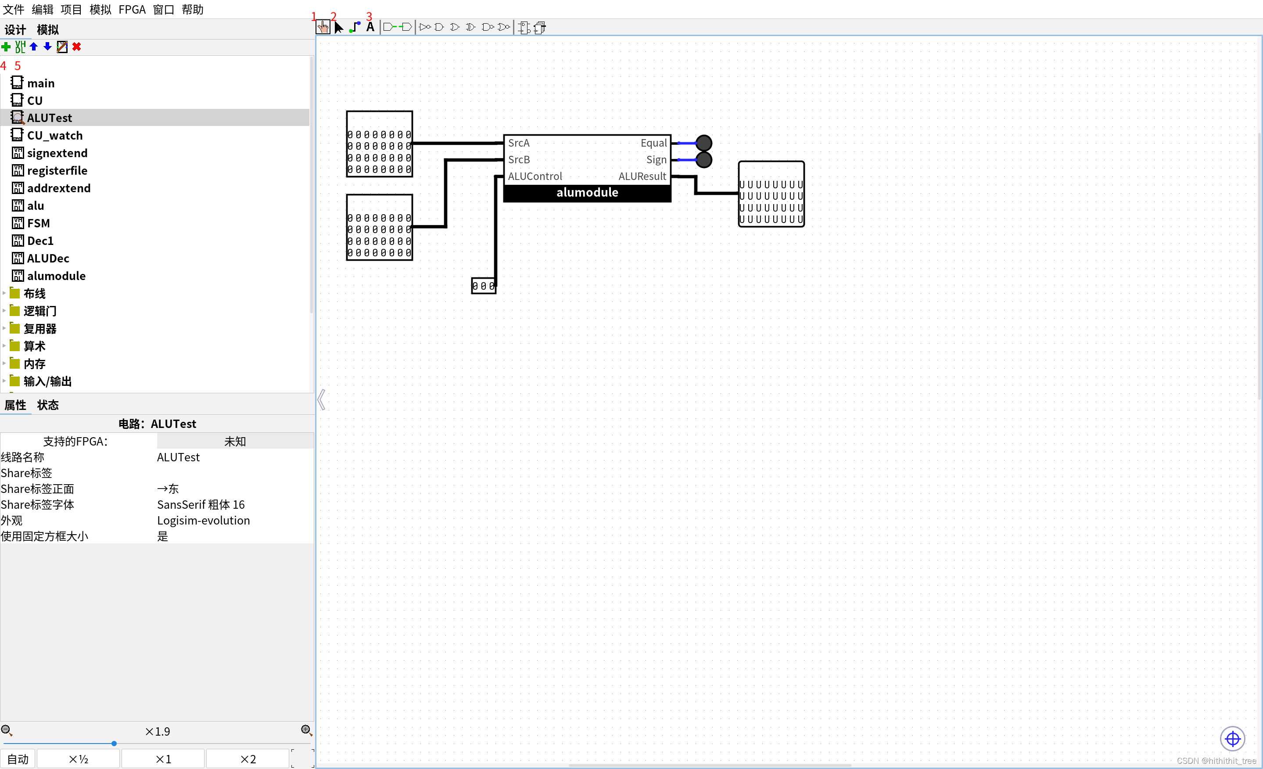Click the add VHDL entity icon
Screen dimensions: 1263x769
pyautogui.click(x=20, y=47)
